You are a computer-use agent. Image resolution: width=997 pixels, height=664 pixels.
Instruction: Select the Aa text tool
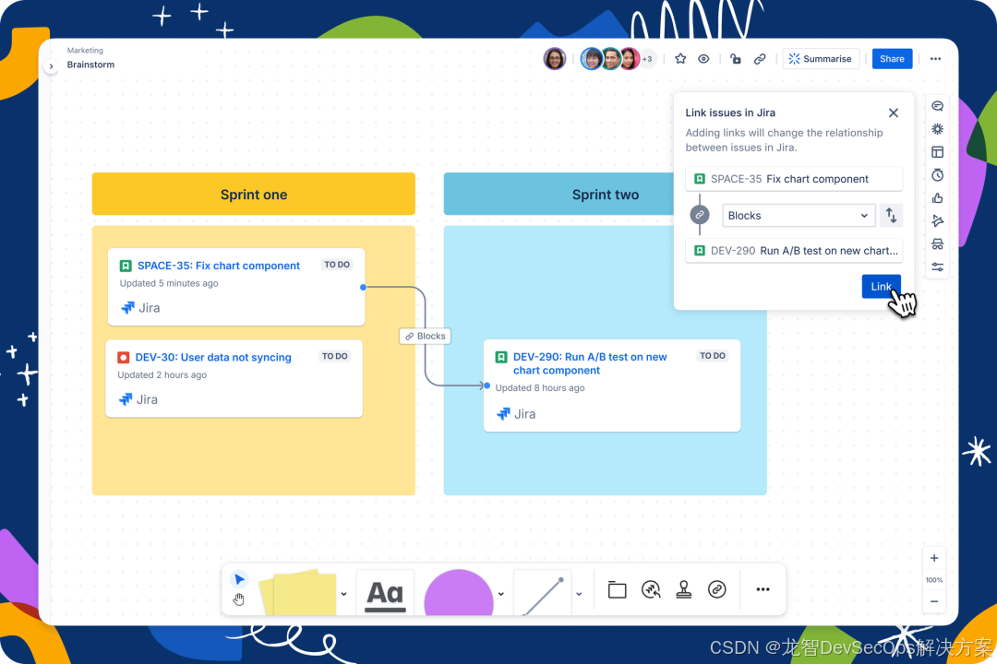[385, 594]
